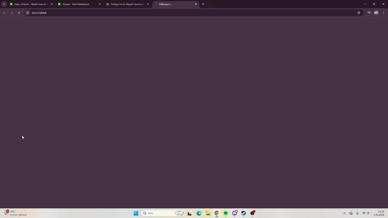
Task: Open File Explorer from the taskbar
Action: point(208,213)
